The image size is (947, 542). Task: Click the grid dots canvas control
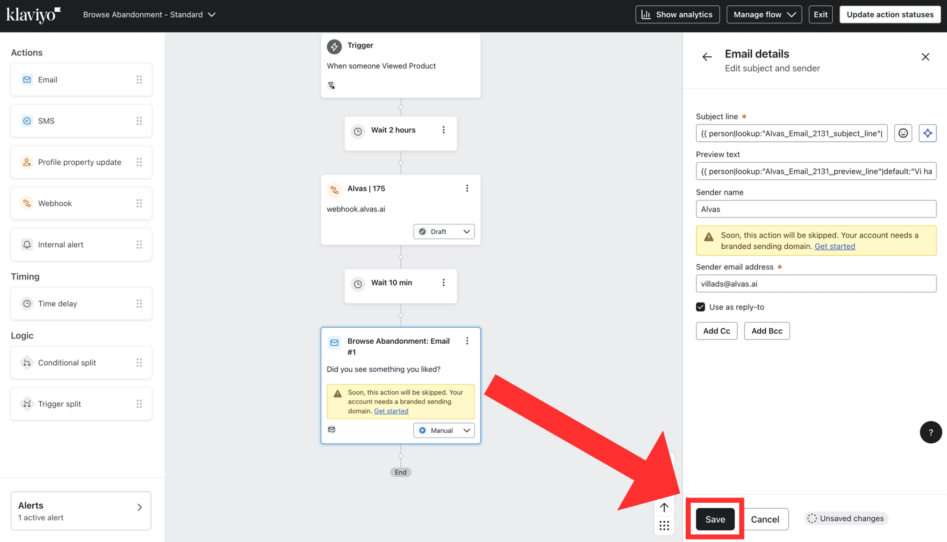(664, 526)
